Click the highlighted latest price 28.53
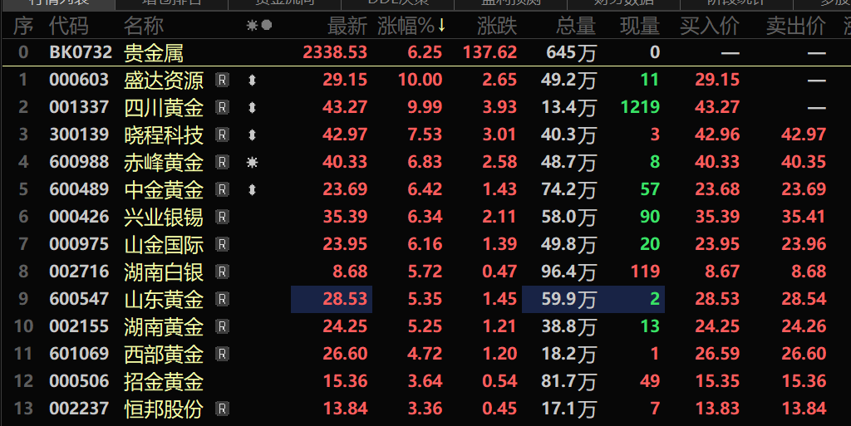The image size is (851, 426). pos(332,299)
